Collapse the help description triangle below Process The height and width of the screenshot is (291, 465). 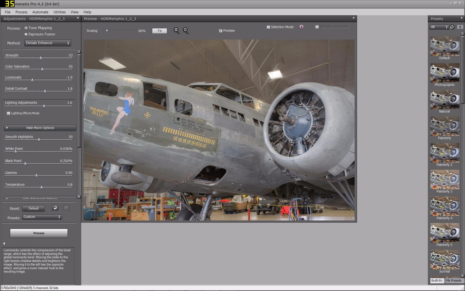pos(4,244)
